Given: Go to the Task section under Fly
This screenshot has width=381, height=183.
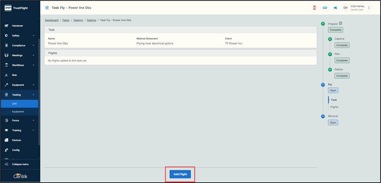Looking at the screenshot, I should point(334,100).
